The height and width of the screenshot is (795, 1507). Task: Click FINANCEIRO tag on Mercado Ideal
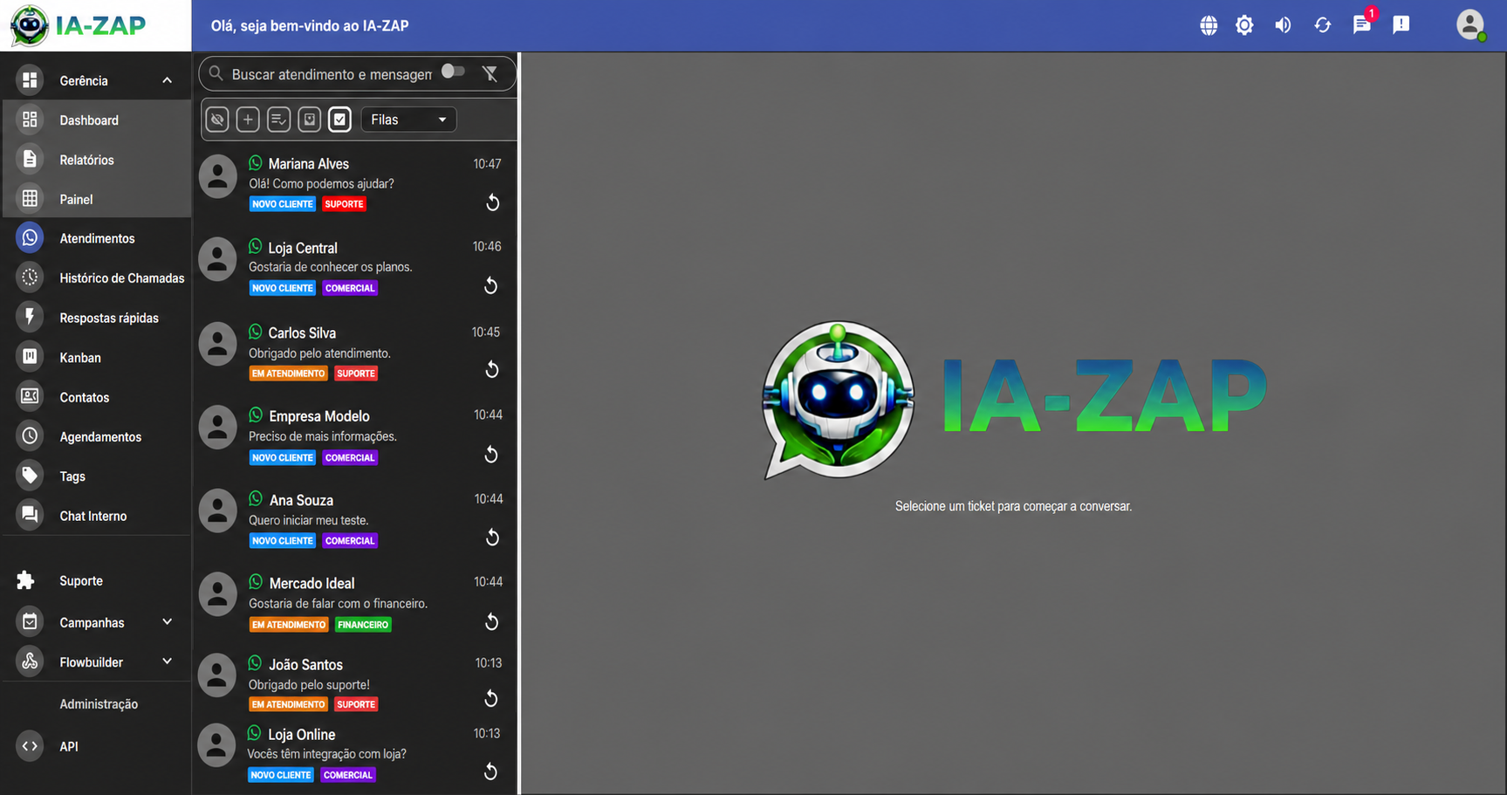click(363, 625)
